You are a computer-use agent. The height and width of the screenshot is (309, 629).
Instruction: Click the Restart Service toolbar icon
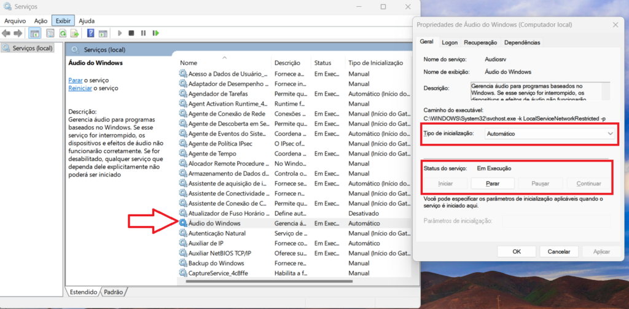pyautogui.click(x=155, y=33)
